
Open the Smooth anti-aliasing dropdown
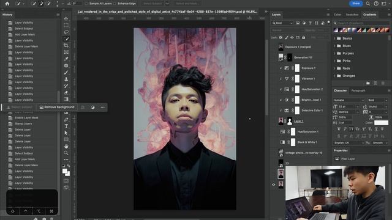pyautogui.click(x=380, y=142)
